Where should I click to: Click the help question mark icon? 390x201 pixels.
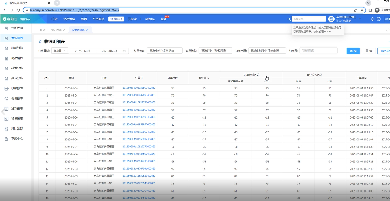(379, 19)
